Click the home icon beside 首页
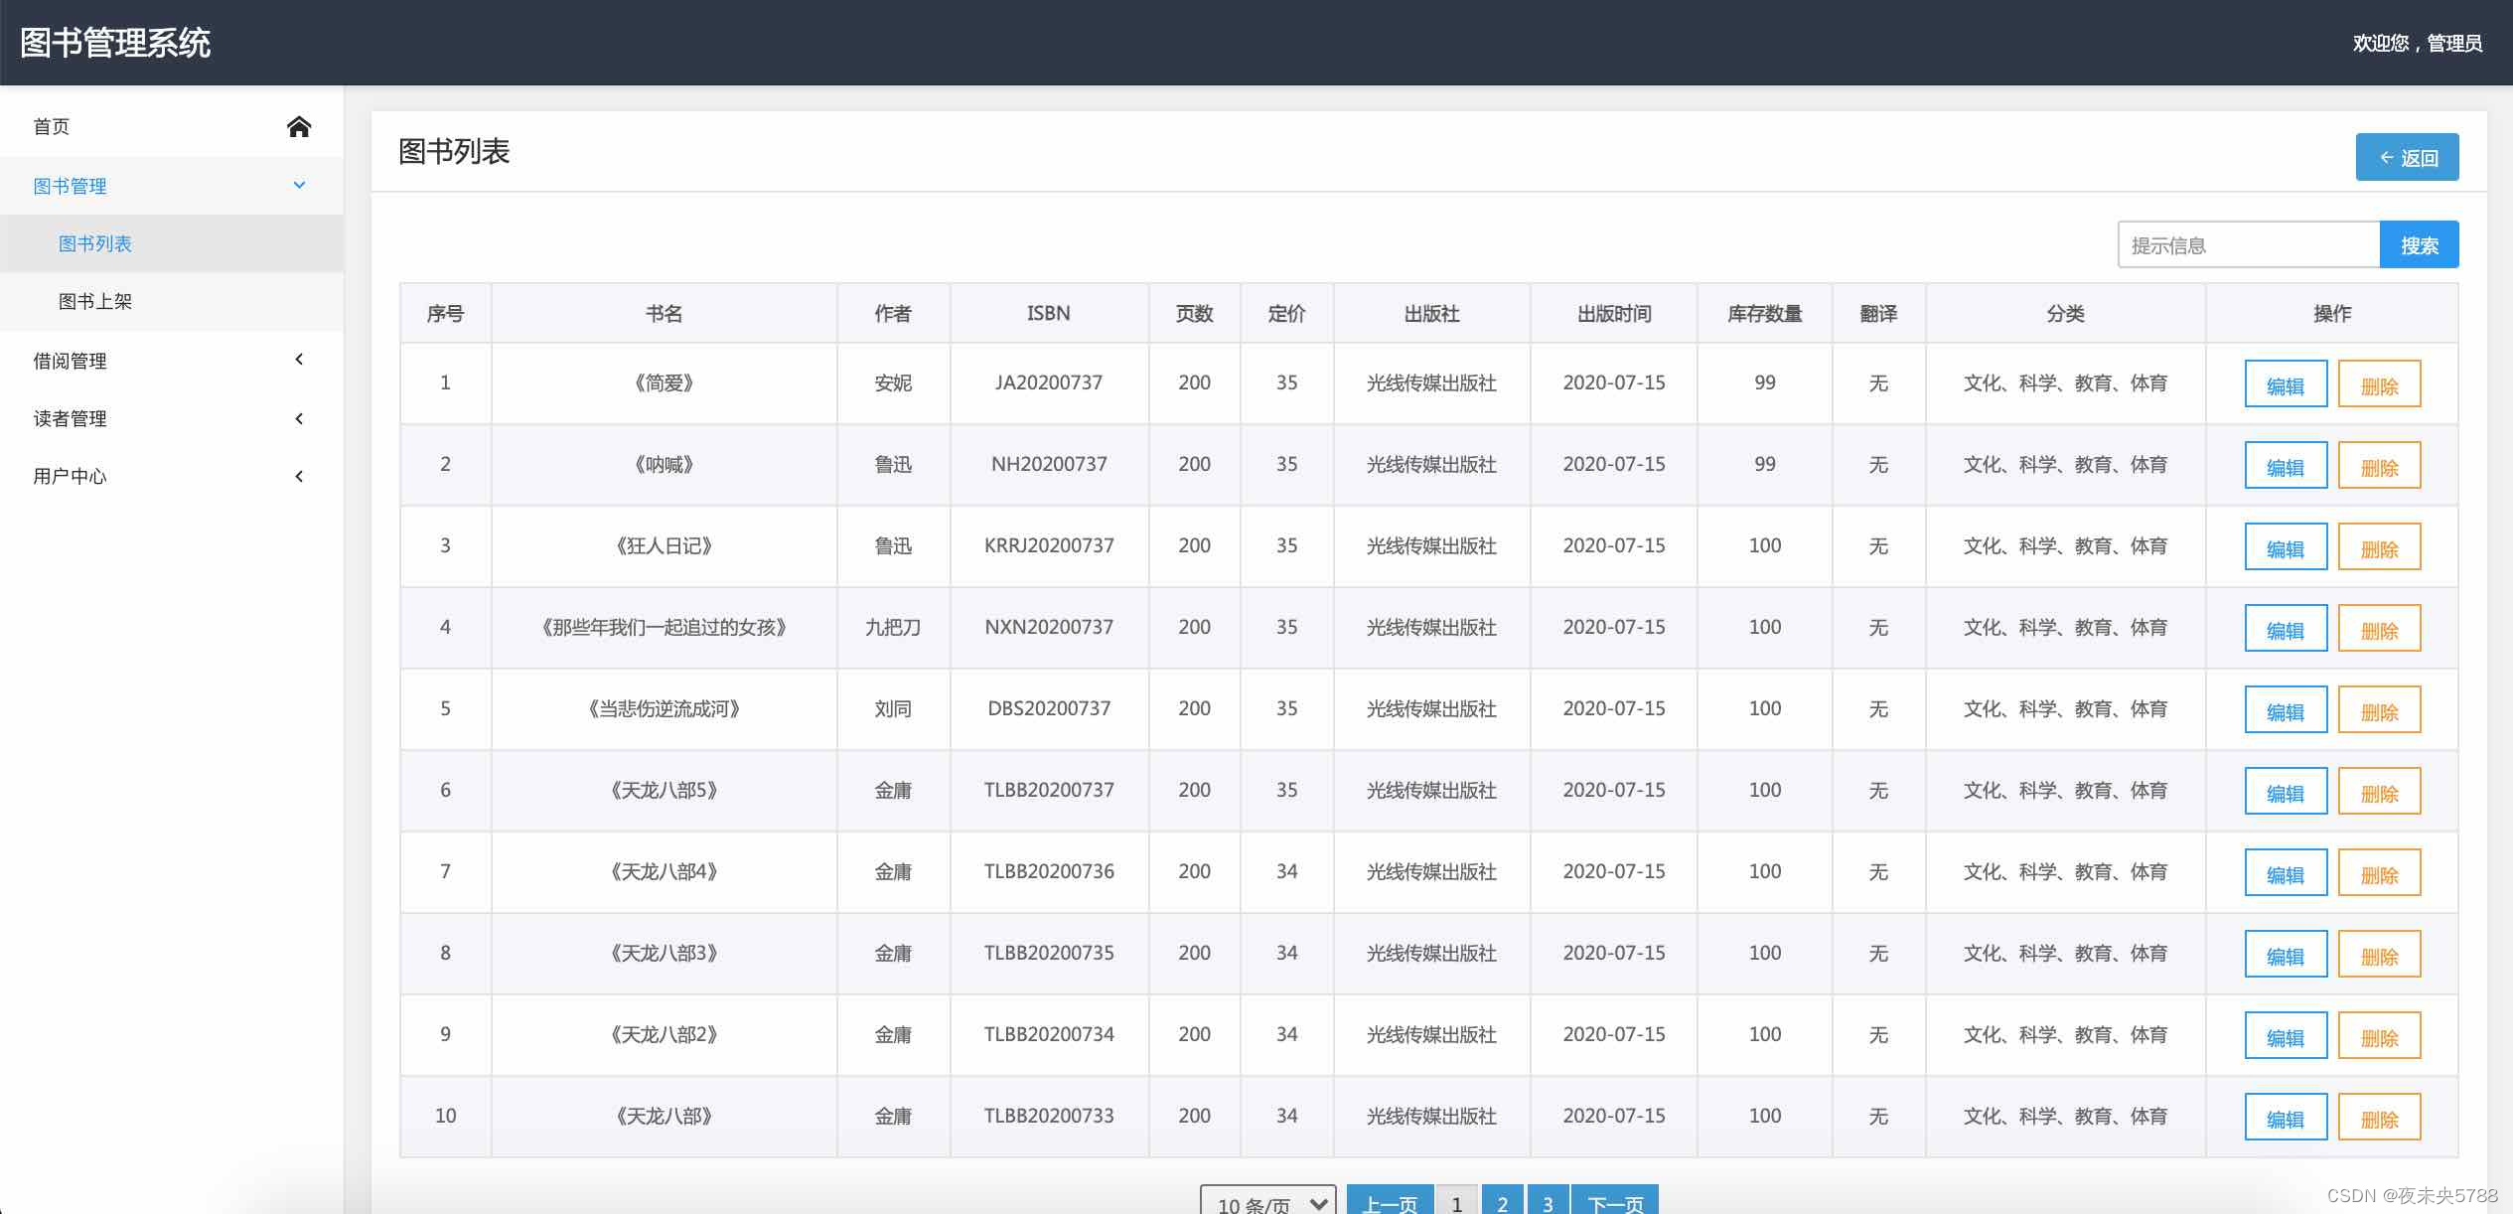2513x1214 pixels. [299, 126]
